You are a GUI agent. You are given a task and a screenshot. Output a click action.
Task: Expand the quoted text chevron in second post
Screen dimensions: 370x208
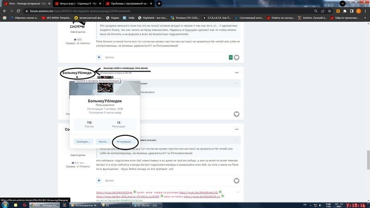[x=237, y=84]
